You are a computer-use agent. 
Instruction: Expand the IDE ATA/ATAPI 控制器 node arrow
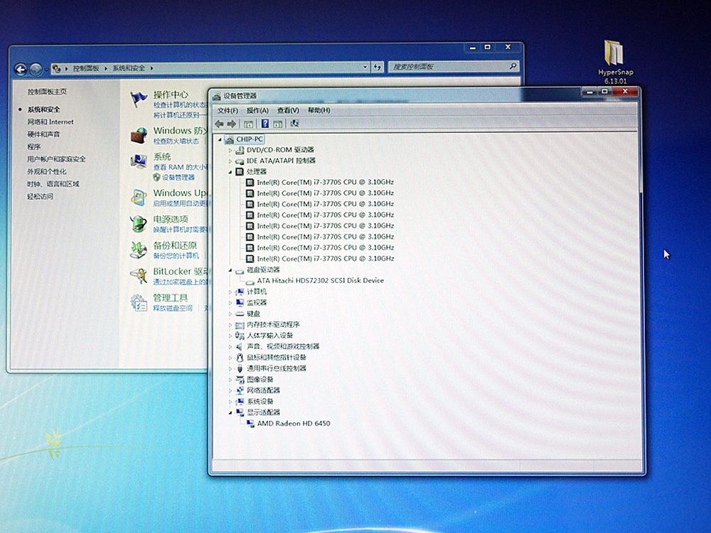coord(230,161)
